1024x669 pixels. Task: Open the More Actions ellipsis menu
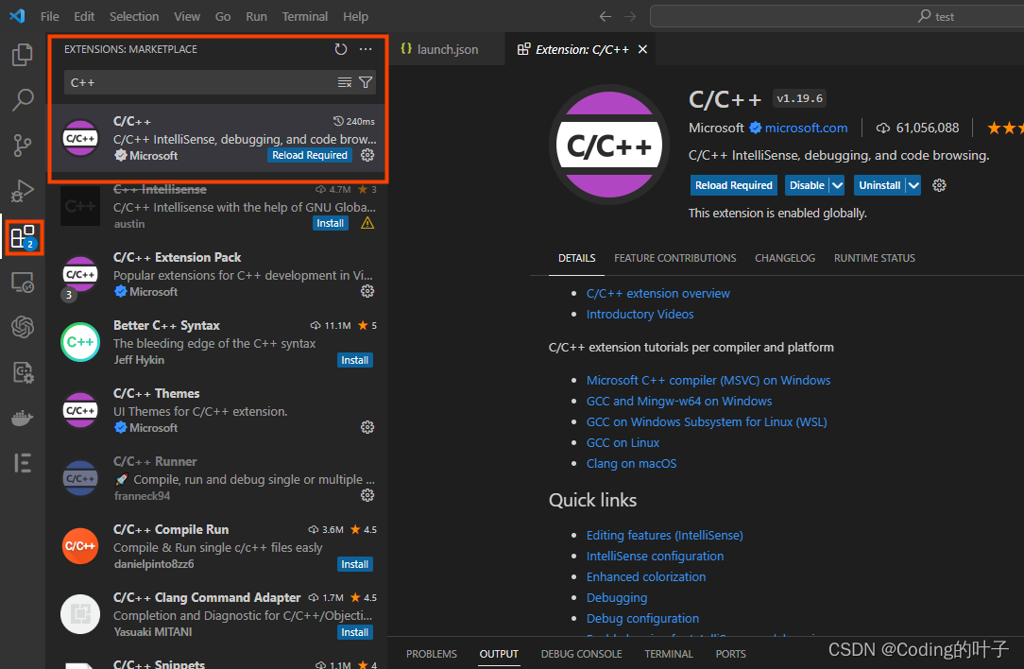click(366, 50)
